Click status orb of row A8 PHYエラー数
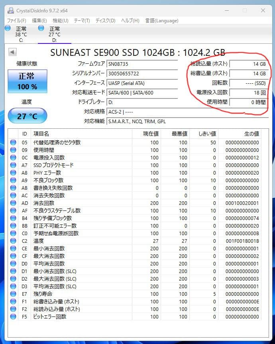The width and height of the screenshot is (275, 344). point(13,173)
